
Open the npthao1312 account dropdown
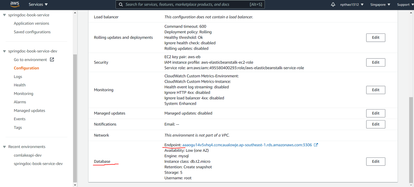pyautogui.click(x=352, y=4)
